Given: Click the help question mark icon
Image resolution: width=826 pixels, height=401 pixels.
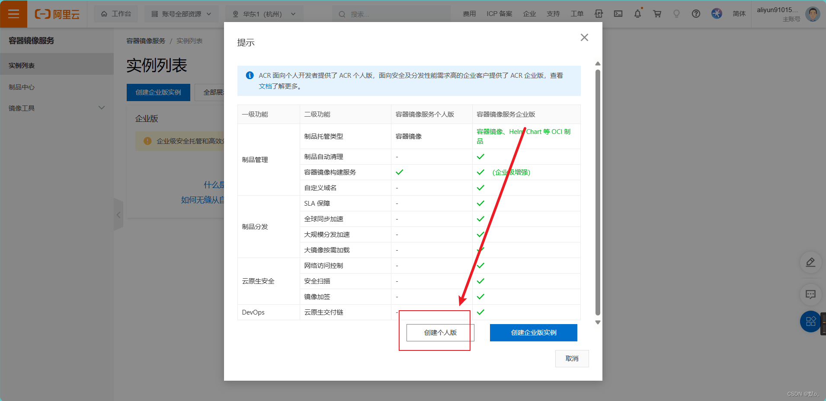Looking at the screenshot, I should [696, 14].
